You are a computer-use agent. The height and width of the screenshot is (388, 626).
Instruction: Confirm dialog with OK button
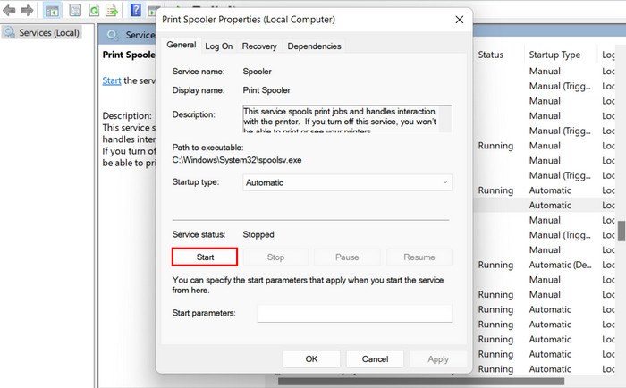[311, 358]
